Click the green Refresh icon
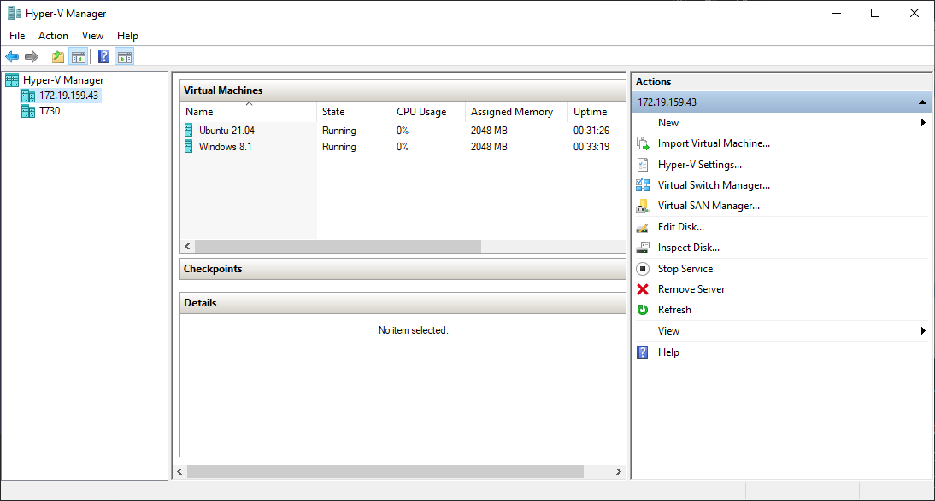Image resolution: width=935 pixels, height=501 pixels. pos(643,310)
